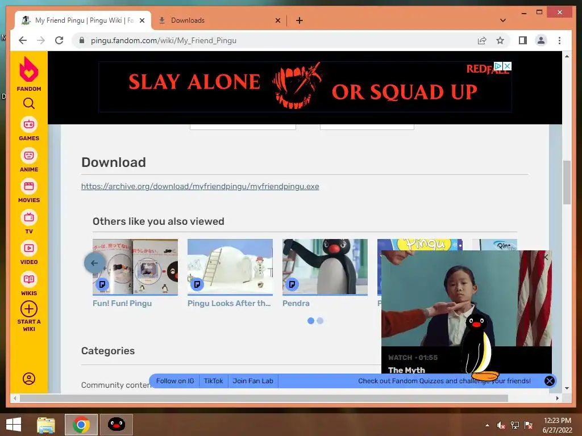582x436 pixels.
Task: Click the Chrome taskbar icon
Action: pyautogui.click(x=81, y=425)
